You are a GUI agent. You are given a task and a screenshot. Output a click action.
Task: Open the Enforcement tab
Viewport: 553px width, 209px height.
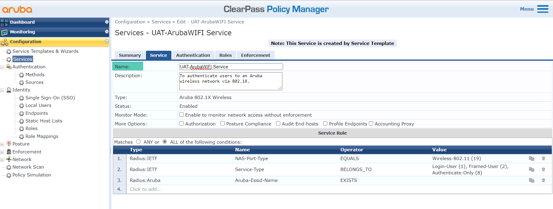pos(255,55)
